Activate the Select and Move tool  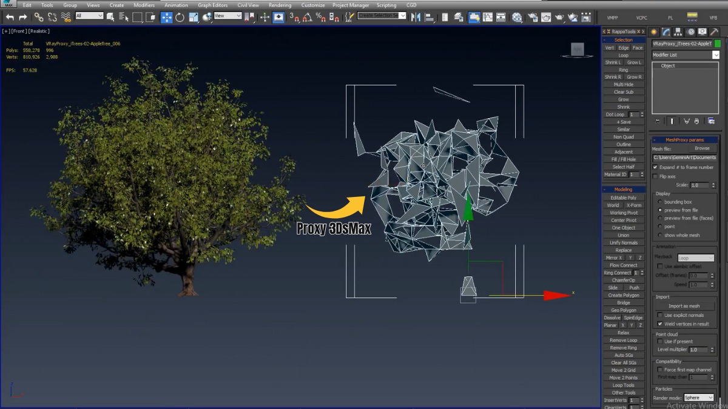tap(166, 17)
